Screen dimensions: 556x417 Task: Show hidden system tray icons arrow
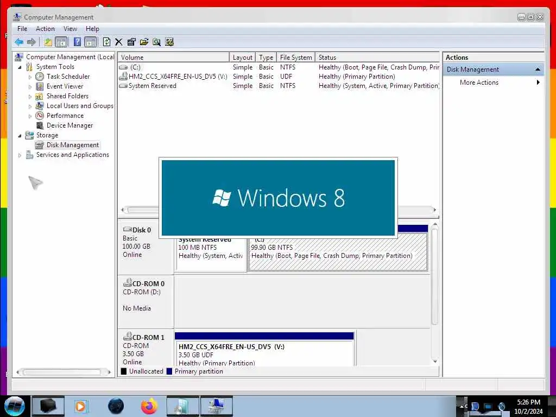click(462, 406)
